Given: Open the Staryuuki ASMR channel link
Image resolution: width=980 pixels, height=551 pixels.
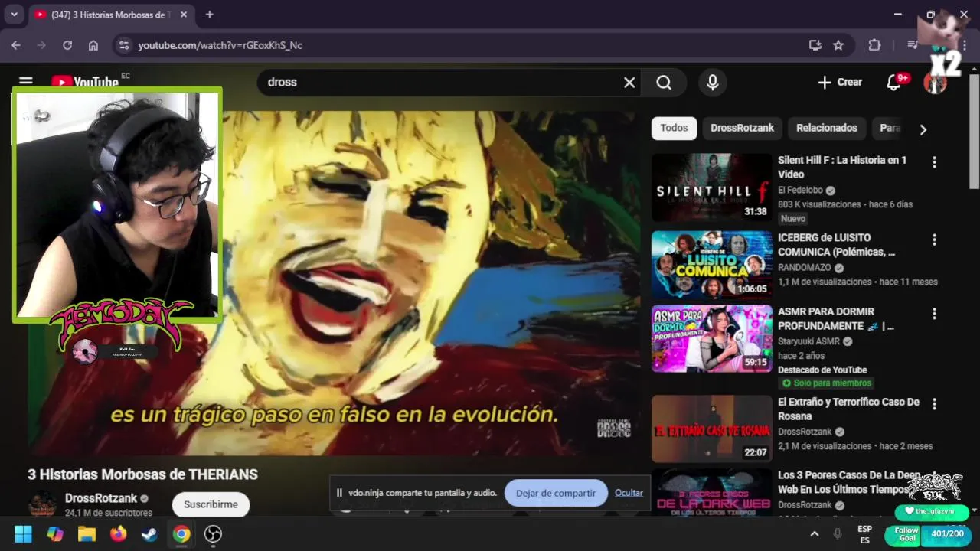Looking at the screenshot, I should tap(808, 341).
